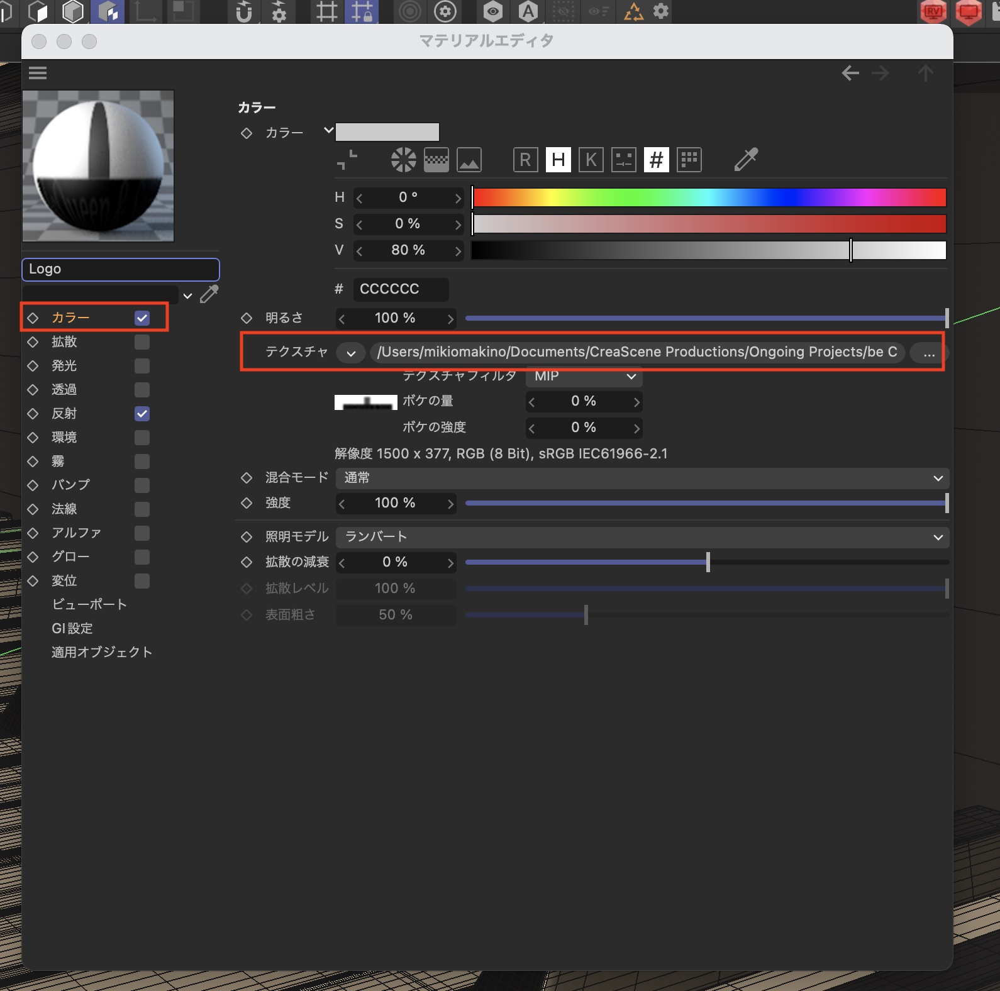Select the Kelvin K color mode icon

[591, 160]
